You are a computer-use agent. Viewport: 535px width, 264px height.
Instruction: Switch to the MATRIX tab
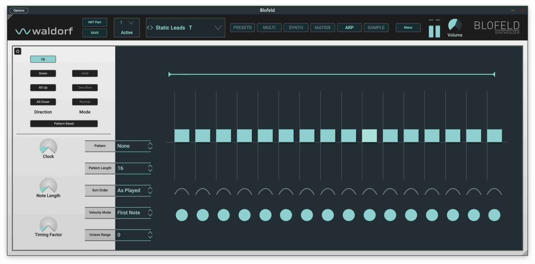(x=322, y=27)
